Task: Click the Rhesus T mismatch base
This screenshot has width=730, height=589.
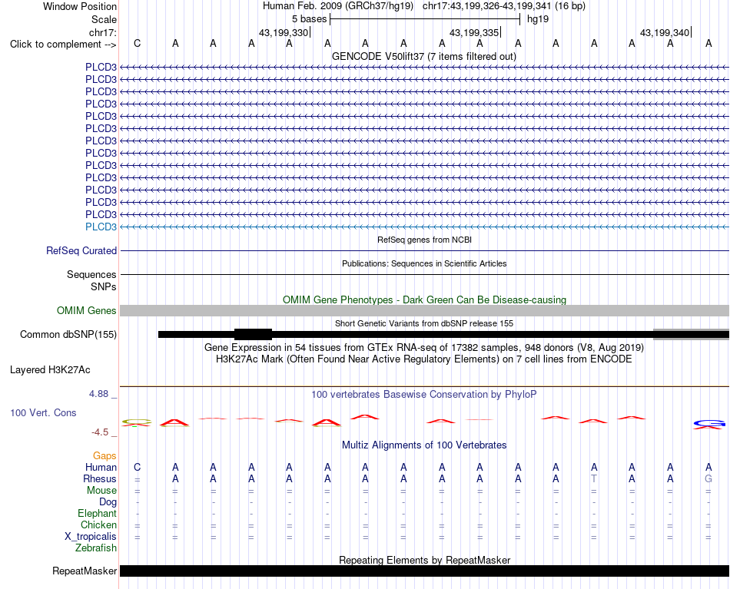Action: (x=593, y=478)
